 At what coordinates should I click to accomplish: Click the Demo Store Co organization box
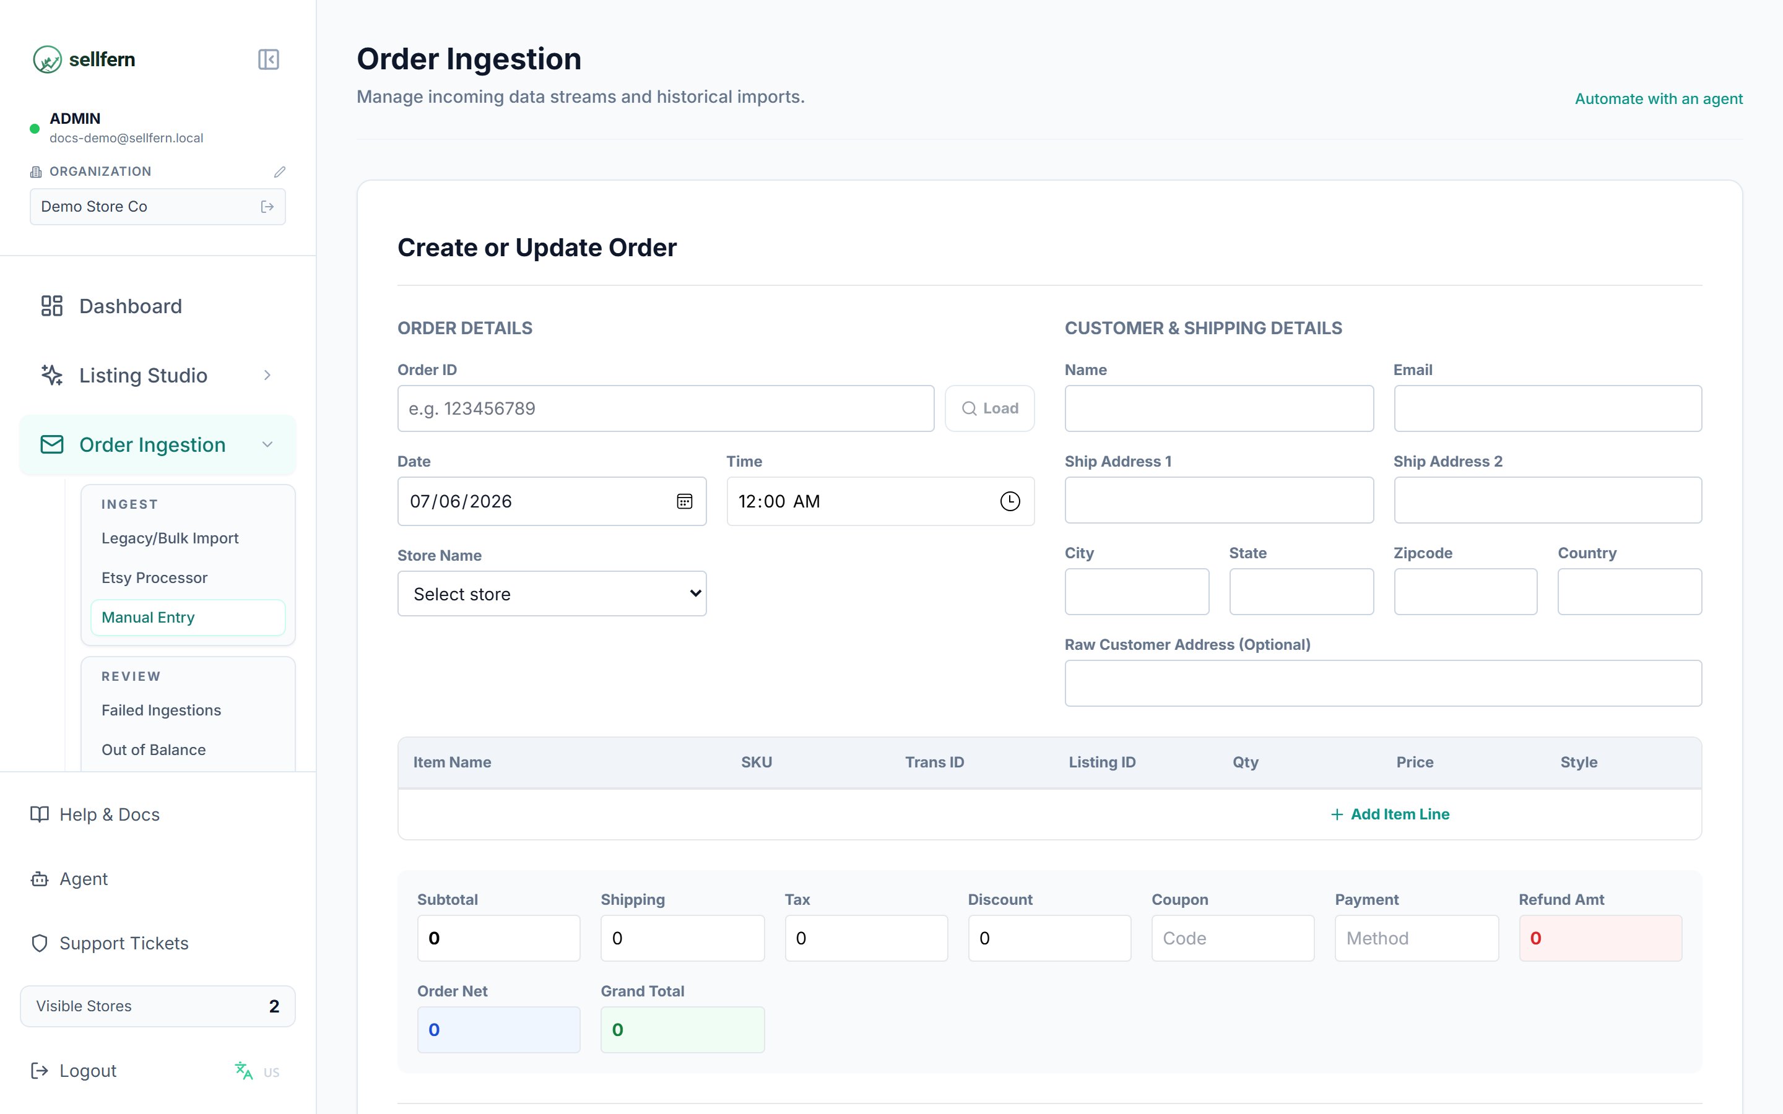[x=158, y=207]
